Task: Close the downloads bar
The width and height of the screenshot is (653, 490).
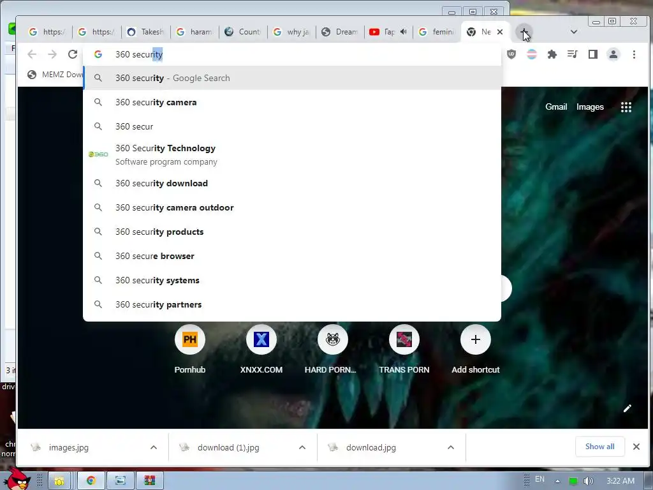Action: click(636, 447)
